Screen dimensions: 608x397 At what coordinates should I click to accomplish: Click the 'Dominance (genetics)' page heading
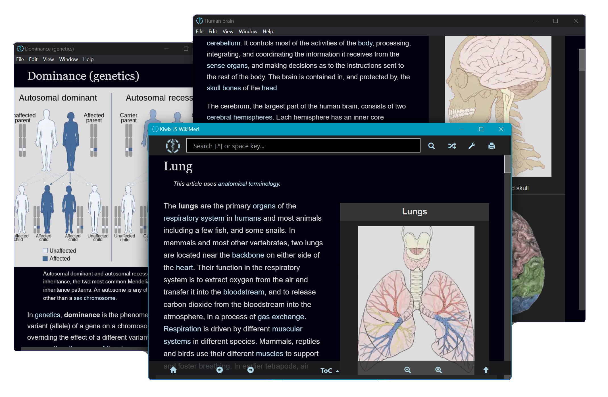click(x=83, y=76)
